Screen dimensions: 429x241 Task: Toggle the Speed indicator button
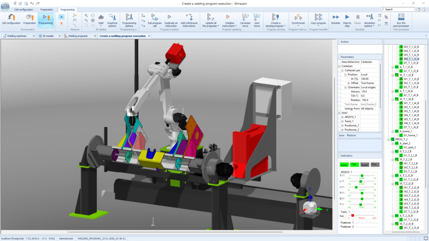pyautogui.click(x=364, y=164)
